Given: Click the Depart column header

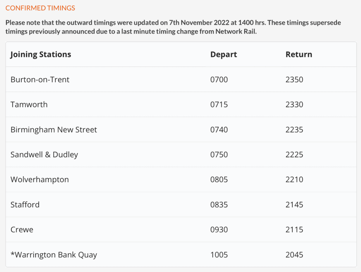Looking at the screenshot, I should pos(224,54).
